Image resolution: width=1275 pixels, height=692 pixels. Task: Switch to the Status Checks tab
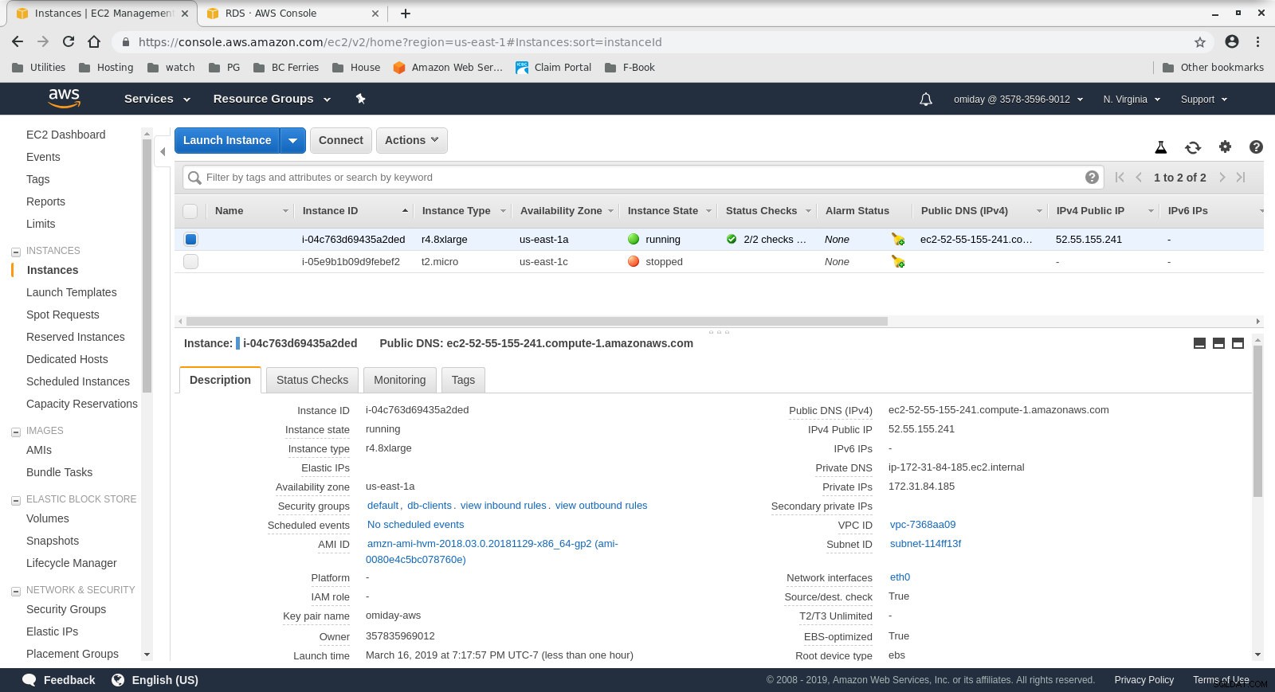(x=312, y=380)
